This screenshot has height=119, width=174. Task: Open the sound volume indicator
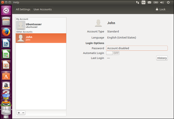(x=162, y=2)
